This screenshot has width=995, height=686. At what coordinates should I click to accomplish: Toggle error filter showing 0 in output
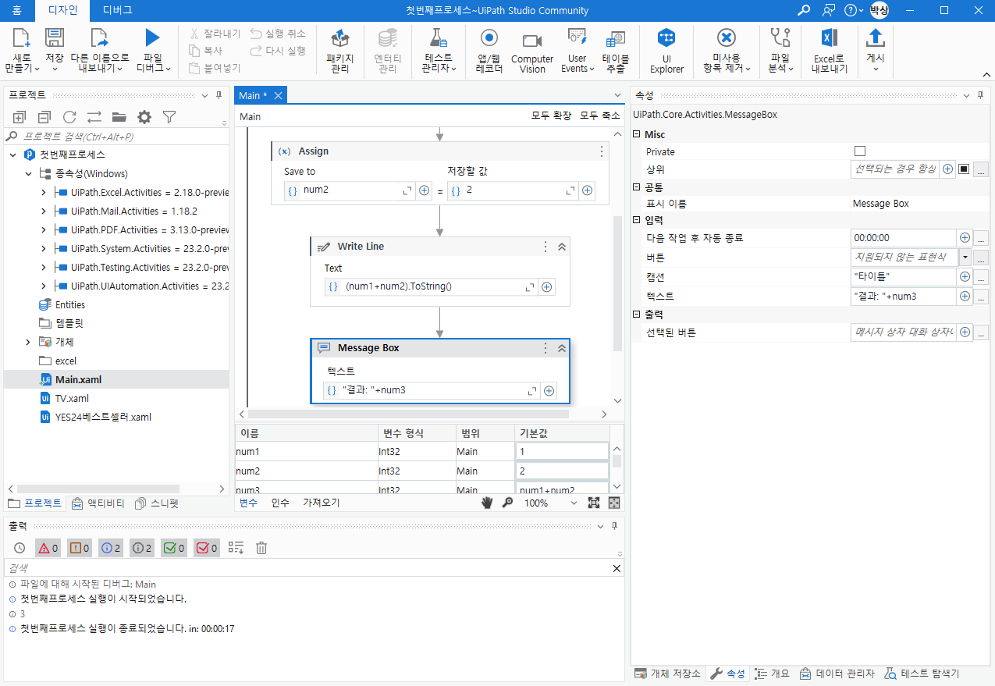[x=48, y=548]
